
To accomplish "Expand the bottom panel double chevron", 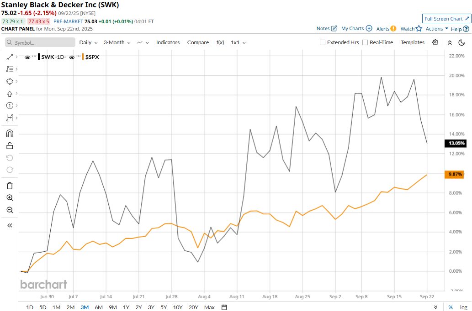I will (435, 307).
